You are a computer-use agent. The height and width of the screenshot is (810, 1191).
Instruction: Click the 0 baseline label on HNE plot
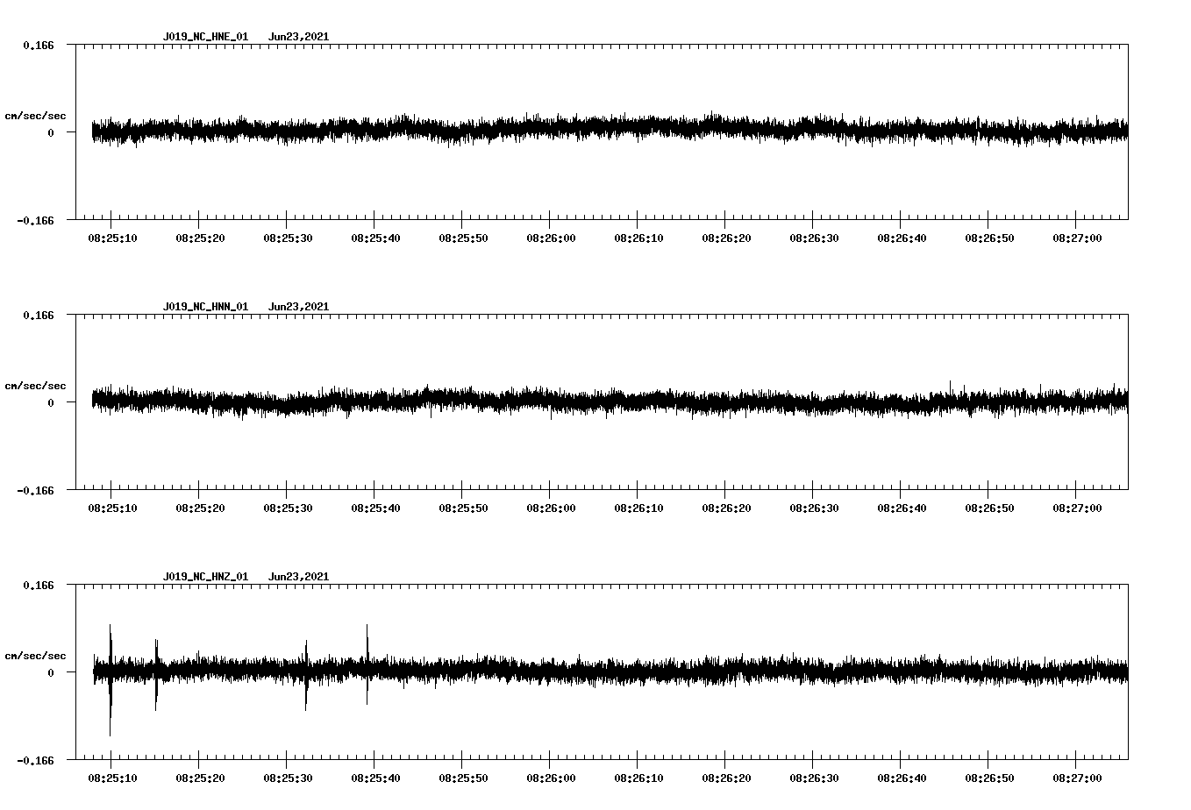pos(51,133)
